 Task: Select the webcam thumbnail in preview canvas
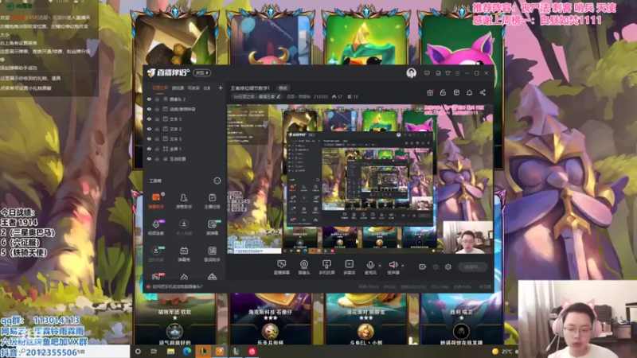[467, 237]
